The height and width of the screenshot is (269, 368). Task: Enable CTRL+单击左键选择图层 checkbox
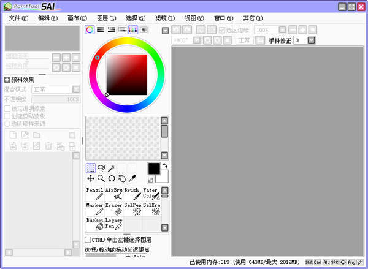click(x=88, y=240)
